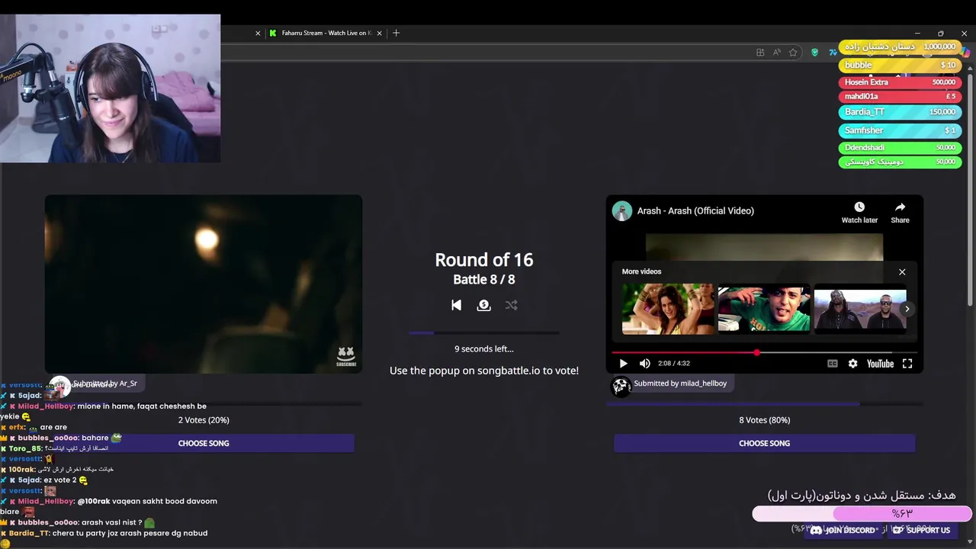Click the Ddendshadi 50,000 donor entry
This screenshot has width=976, height=549.
pos(900,147)
